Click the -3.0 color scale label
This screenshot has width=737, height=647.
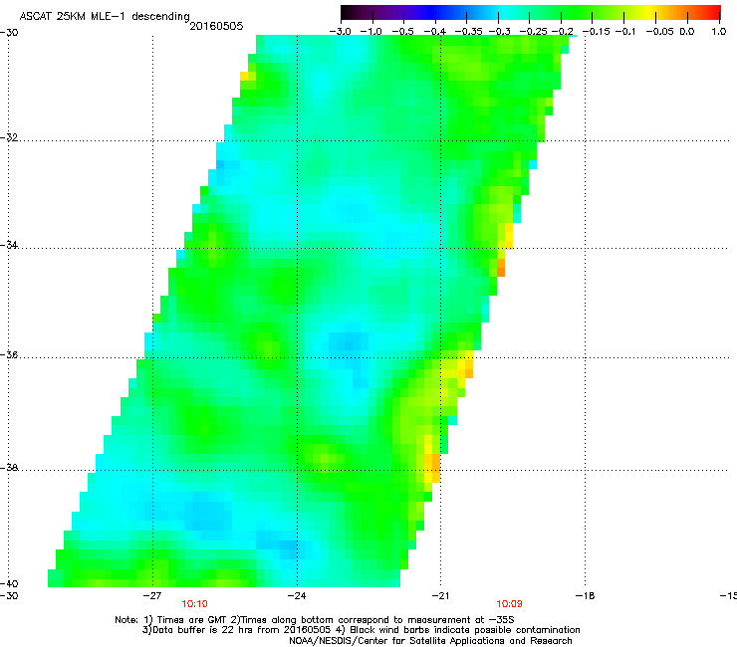(341, 32)
